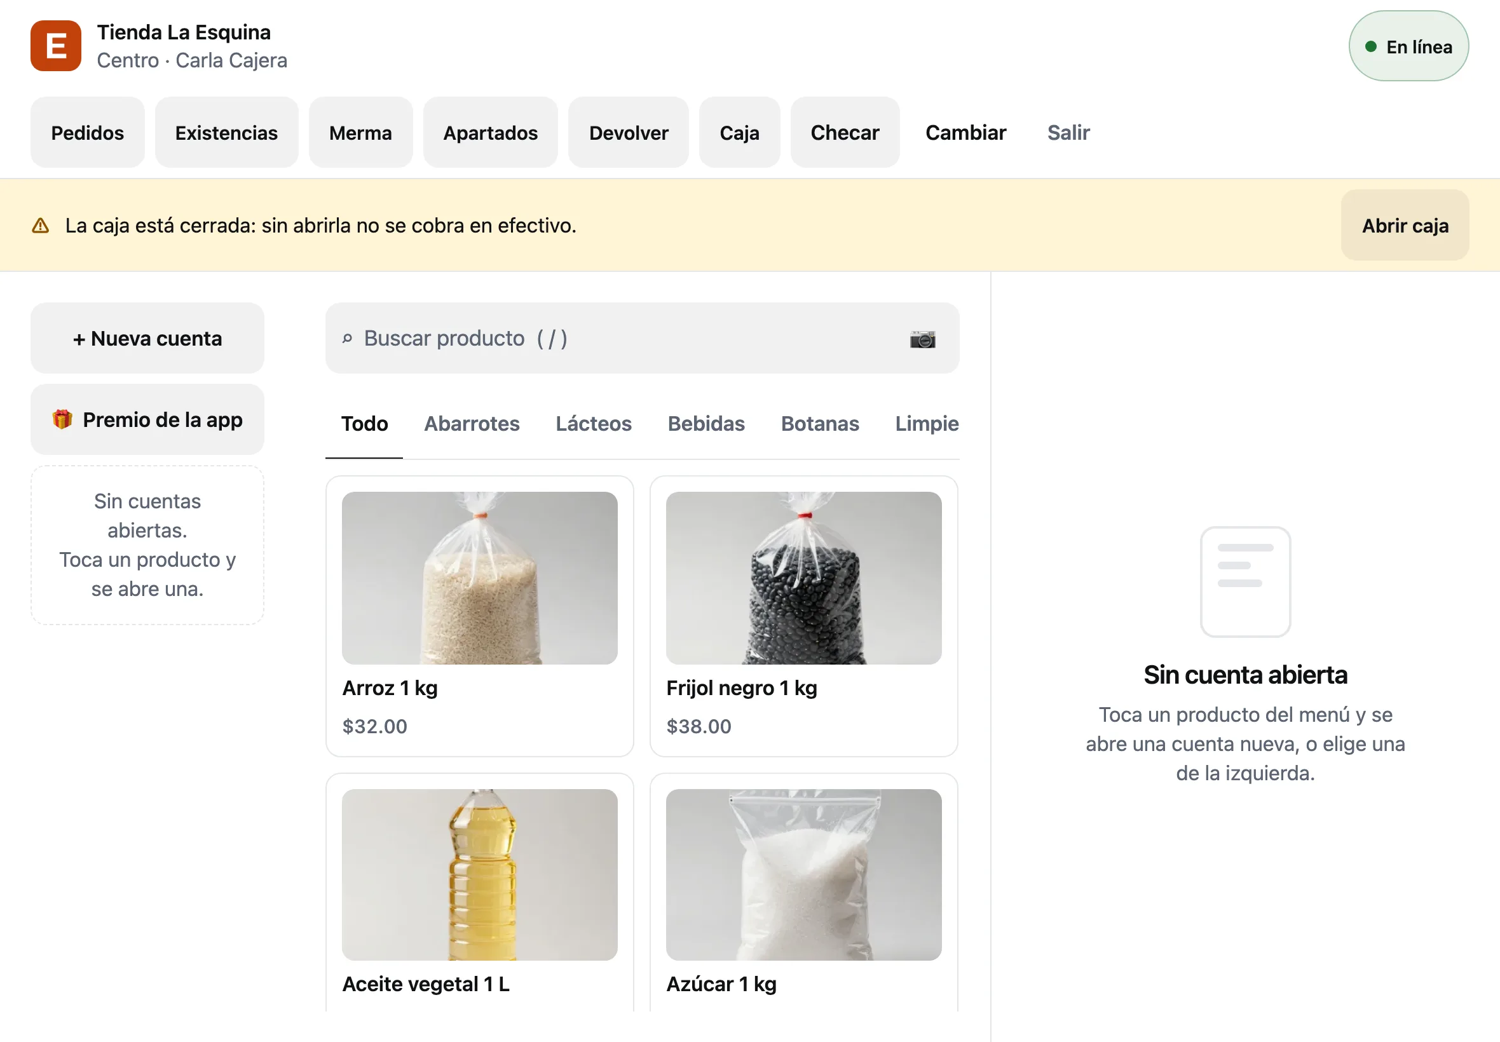Click the 'Sin cuentas abiertas.' empty box
The width and height of the screenshot is (1500, 1042).
pos(147,545)
